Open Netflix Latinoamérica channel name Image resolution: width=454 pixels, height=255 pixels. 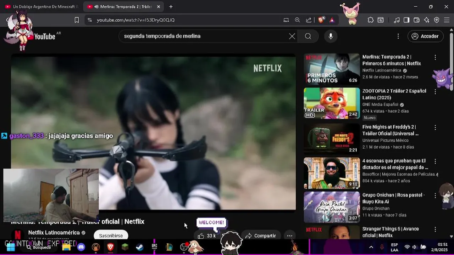point(54,233)
